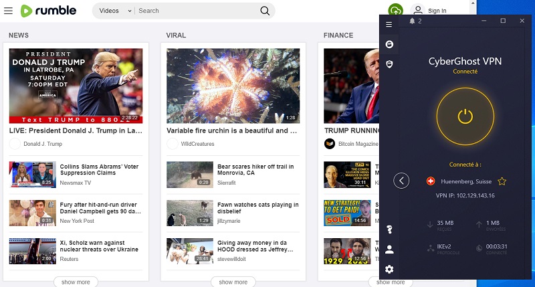Image resolution: width=535 pixels, height=287 pixels.
Task: Expand the server list with left arrow
Action: click(x=401, y=181)
